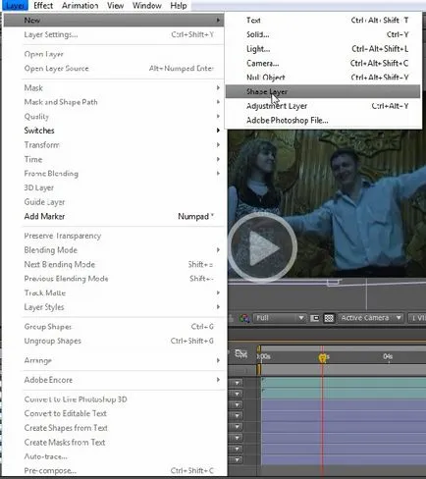Click the comp marker bin icon beside time ruler
Image resolution: width=426 pixels, height=479 pixels.
pyautogui.click(x=240, y=354)
